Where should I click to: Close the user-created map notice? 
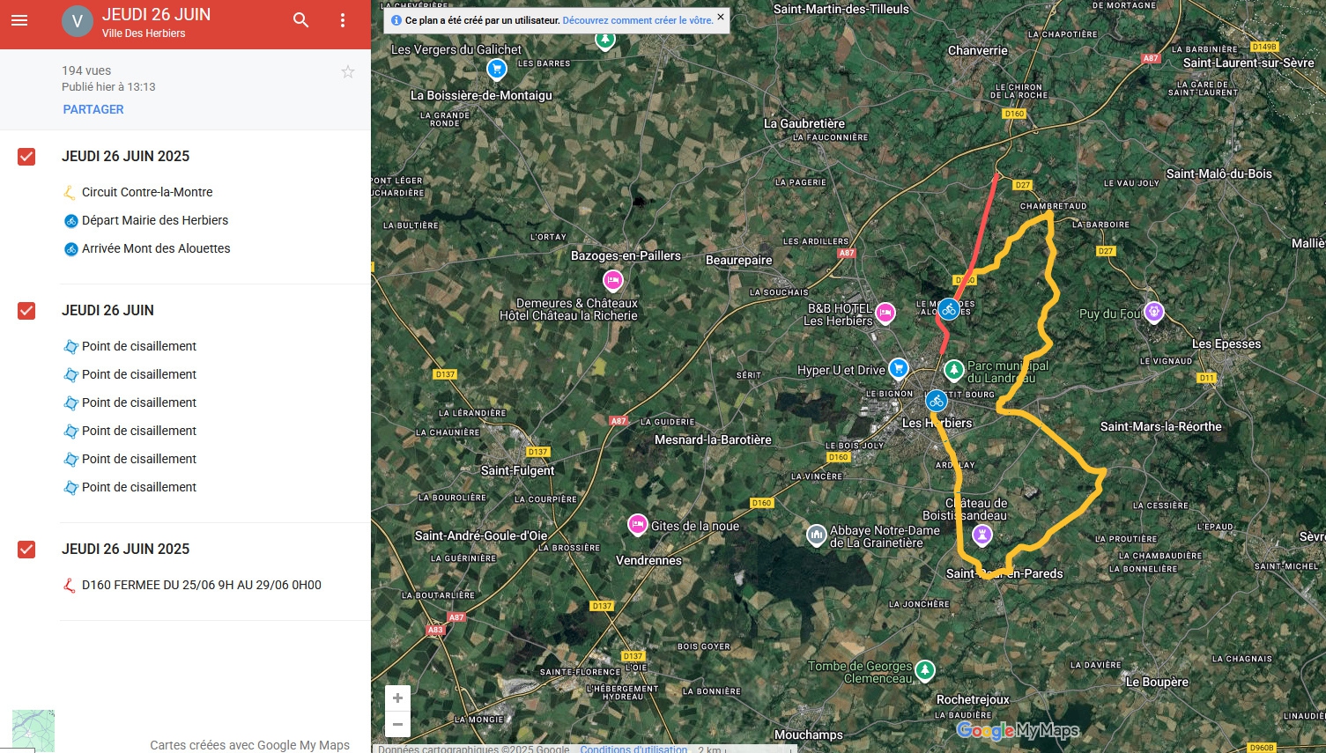pyautogui.click(x=721, y=17)
